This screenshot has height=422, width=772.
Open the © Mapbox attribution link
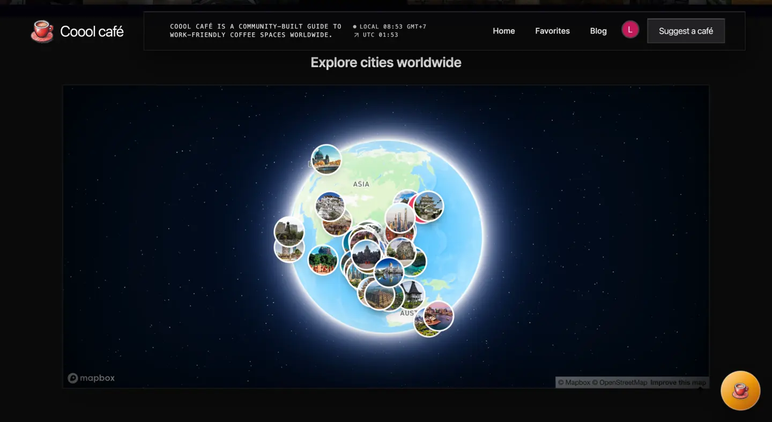click(x=574, y=382)
